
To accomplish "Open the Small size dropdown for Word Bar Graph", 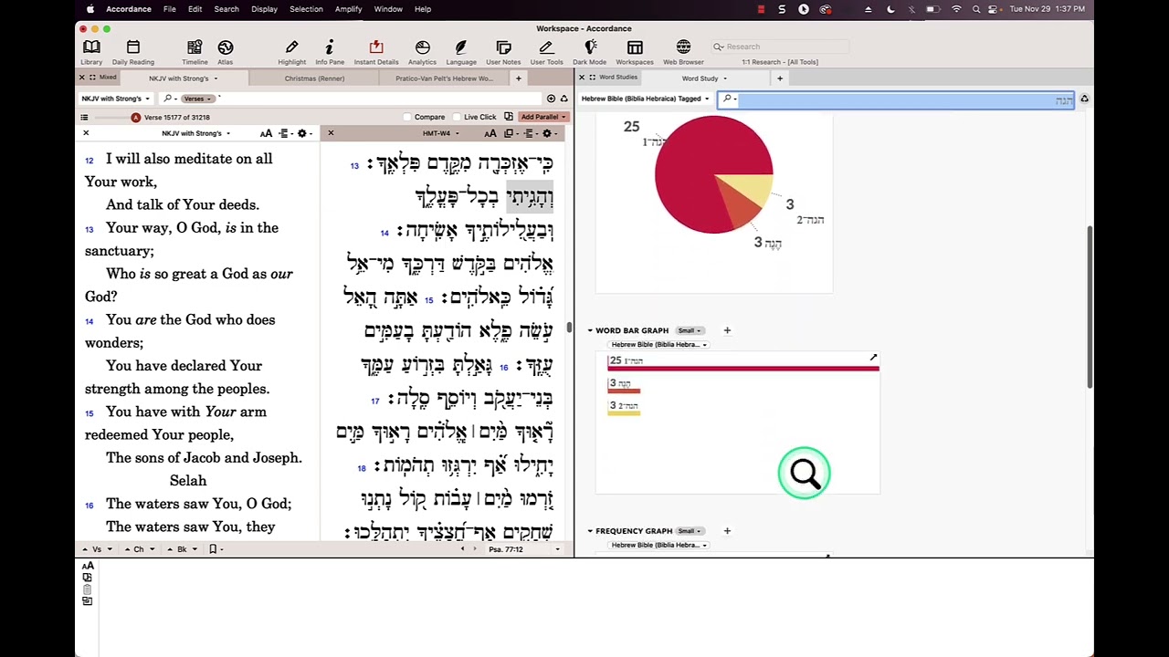I will click(690, 330).
